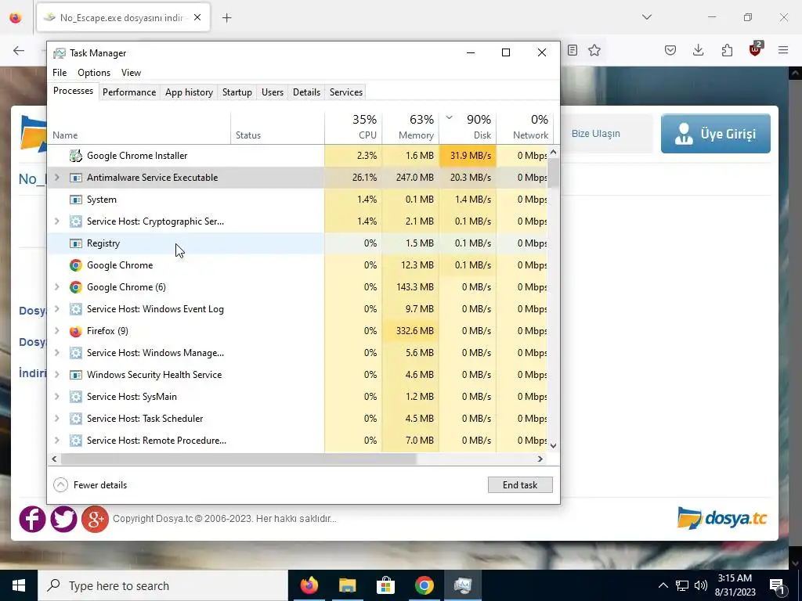
Task: Click the uBlock Origin shield icon
Action: (x=755, y=49)
